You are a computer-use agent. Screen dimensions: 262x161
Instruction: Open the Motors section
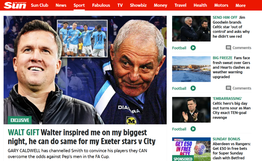coord(221,5)
